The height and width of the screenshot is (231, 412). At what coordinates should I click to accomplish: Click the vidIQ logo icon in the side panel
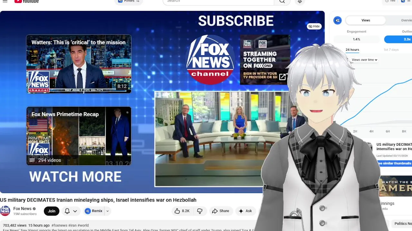[x=337, y=20]
